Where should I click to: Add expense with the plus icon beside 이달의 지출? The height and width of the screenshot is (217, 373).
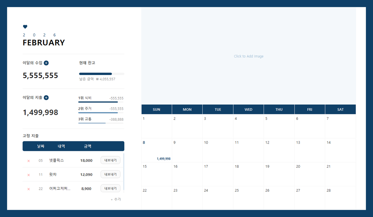pyautogui.click(x=46, y=98)
